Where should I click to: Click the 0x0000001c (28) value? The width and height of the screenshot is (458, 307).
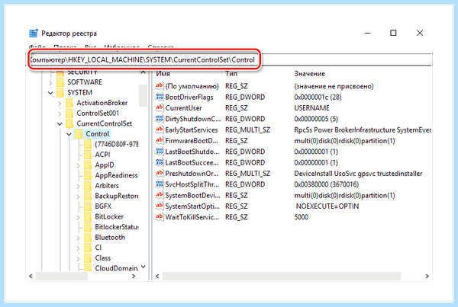click(x=318, y=97)
